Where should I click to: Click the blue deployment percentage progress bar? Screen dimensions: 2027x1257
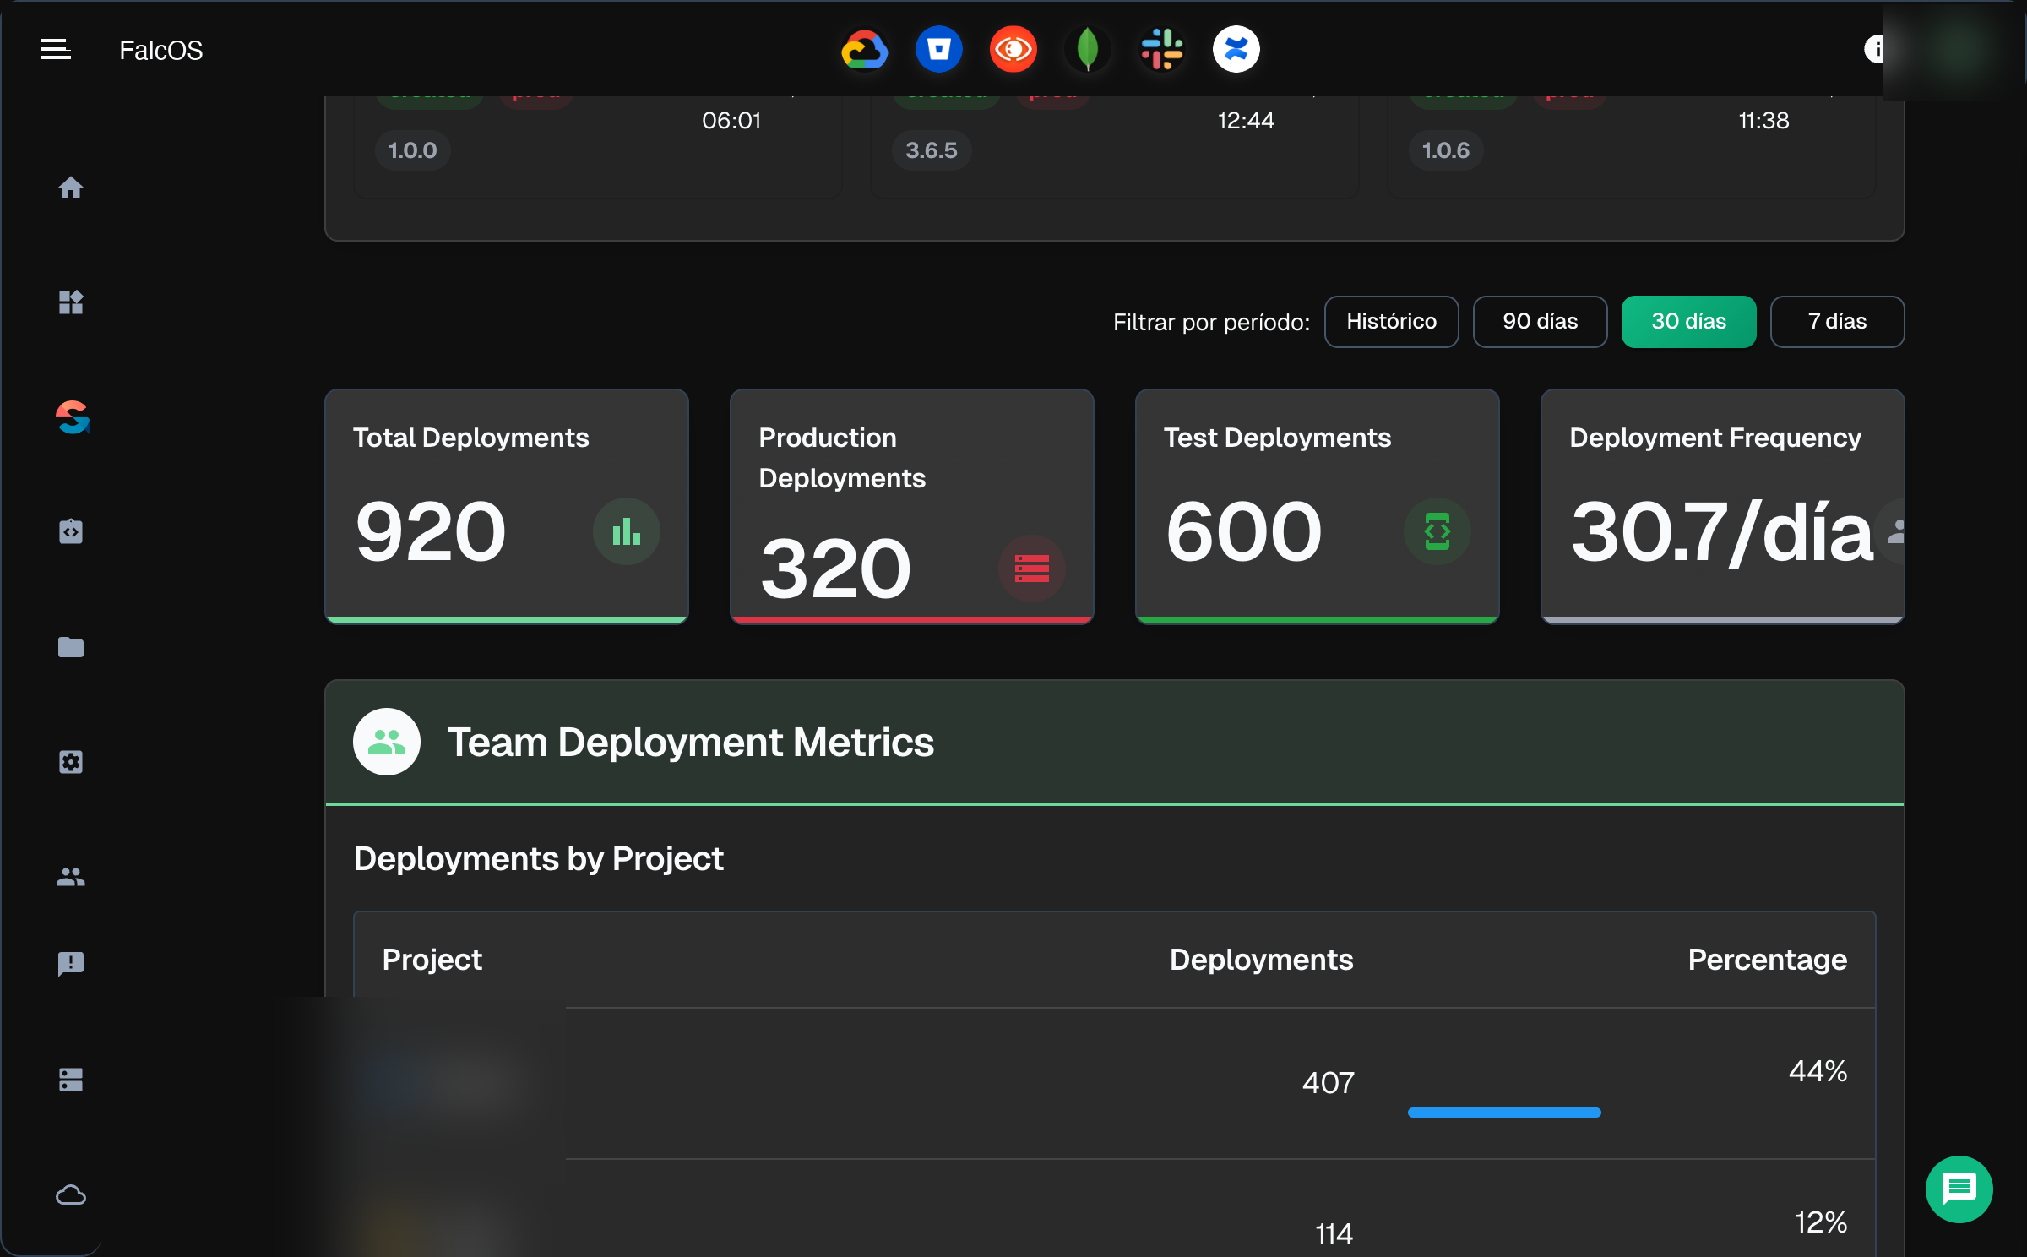point(1503,1112)
